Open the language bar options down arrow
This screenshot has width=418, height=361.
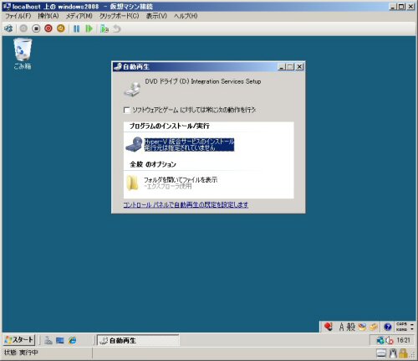(x=412, y=329)
